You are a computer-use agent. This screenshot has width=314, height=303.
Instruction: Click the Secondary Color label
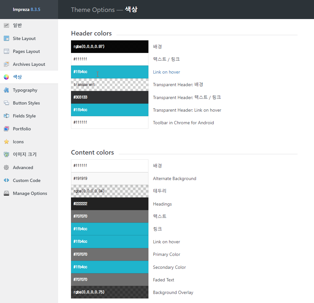click(x=169, y=268)
